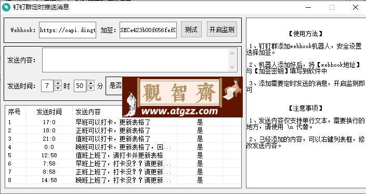Click the 发送时间 column header
Image resolution: width=366 pixels, height=194 pixels.
pos(49,112)
